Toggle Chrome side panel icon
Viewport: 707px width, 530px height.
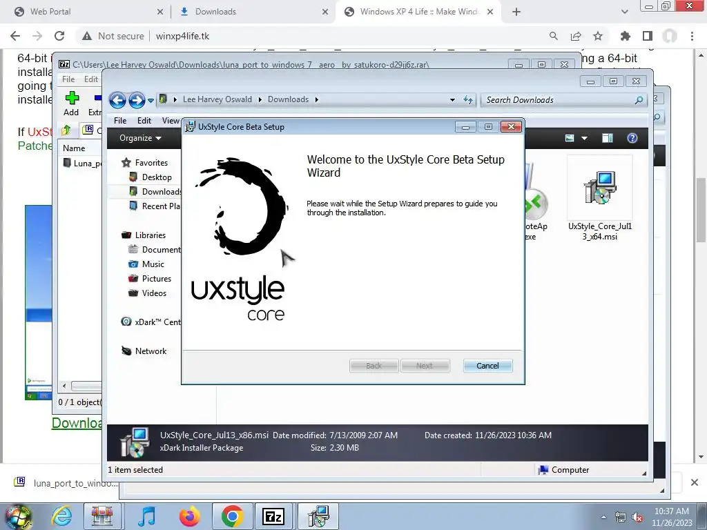[x=648, y=36]
